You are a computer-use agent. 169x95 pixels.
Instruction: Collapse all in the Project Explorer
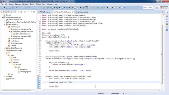18,12
